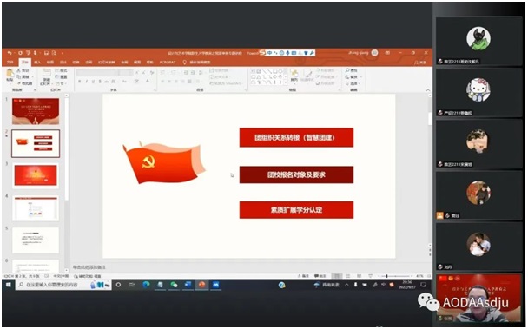Click the 团组织关系转接（智慧团建）red button

coord(296,137)
